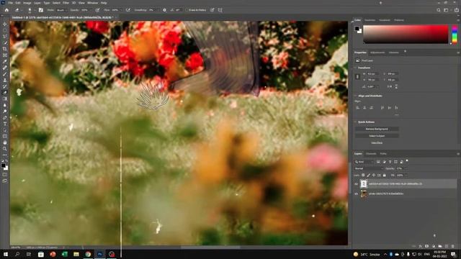Select the Crop tool
Image resolution: width=461 pixels, height=259 pixels.
pyautogui.click(x=5, y=49)
